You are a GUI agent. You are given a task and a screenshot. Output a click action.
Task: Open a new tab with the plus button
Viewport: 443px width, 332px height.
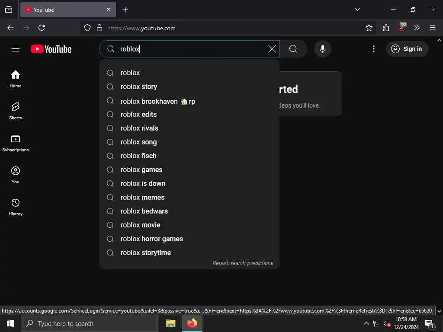tap(125, 10)
